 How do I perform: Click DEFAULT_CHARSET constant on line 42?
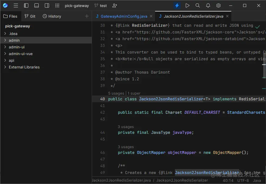[202, 113]
